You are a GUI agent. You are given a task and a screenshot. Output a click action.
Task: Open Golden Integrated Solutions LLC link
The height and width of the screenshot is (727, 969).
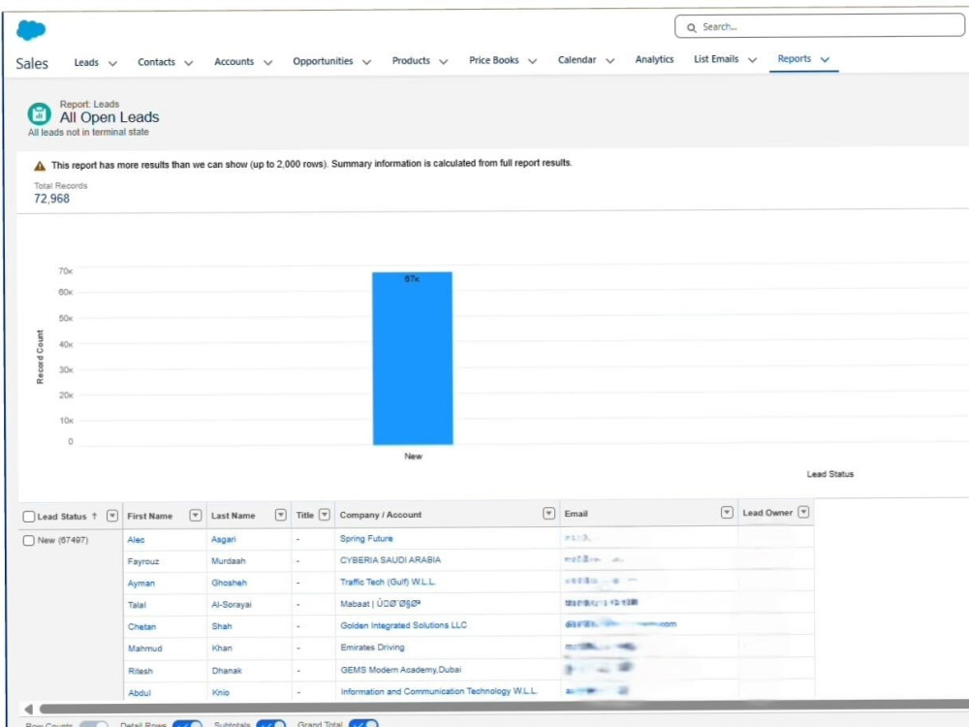coord(403,625)
